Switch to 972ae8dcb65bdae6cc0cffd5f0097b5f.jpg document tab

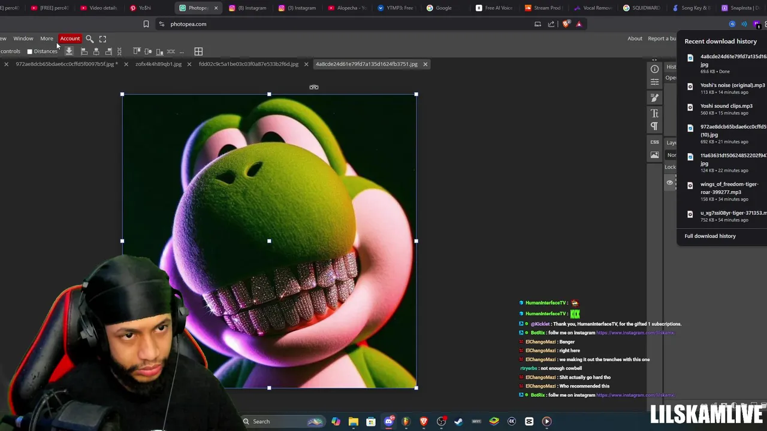point(66,64)
